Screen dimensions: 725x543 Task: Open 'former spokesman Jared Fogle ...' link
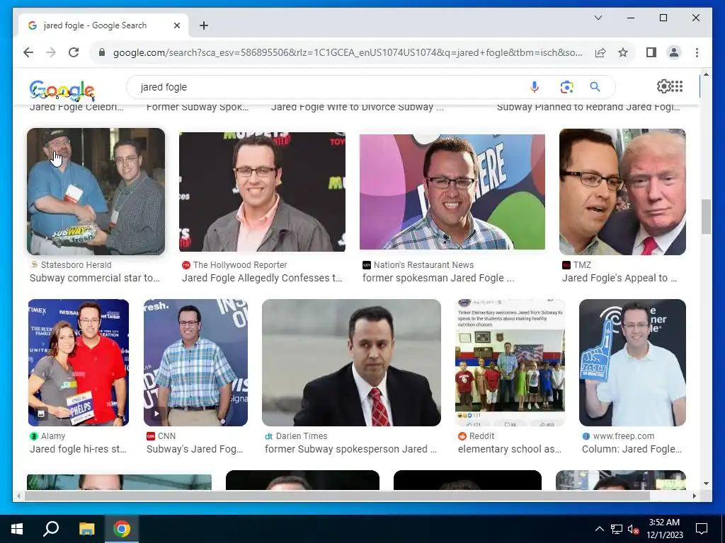(x=438, y=278)
